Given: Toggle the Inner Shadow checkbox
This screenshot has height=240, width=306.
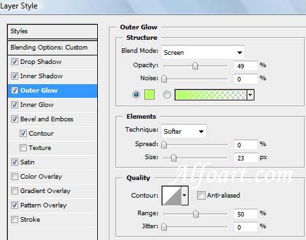Looking at the screenshot, I should (14, 76).
